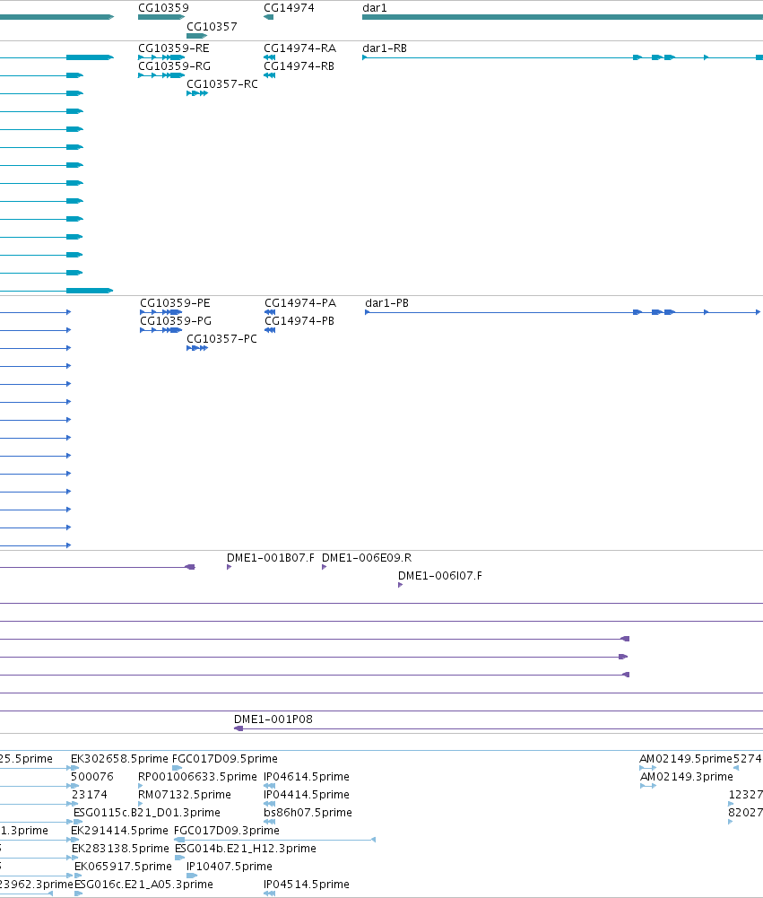The image size is (763, 898).
Task: Click the CG14974-RA transcript label
Action: click(x=299, y=48)
